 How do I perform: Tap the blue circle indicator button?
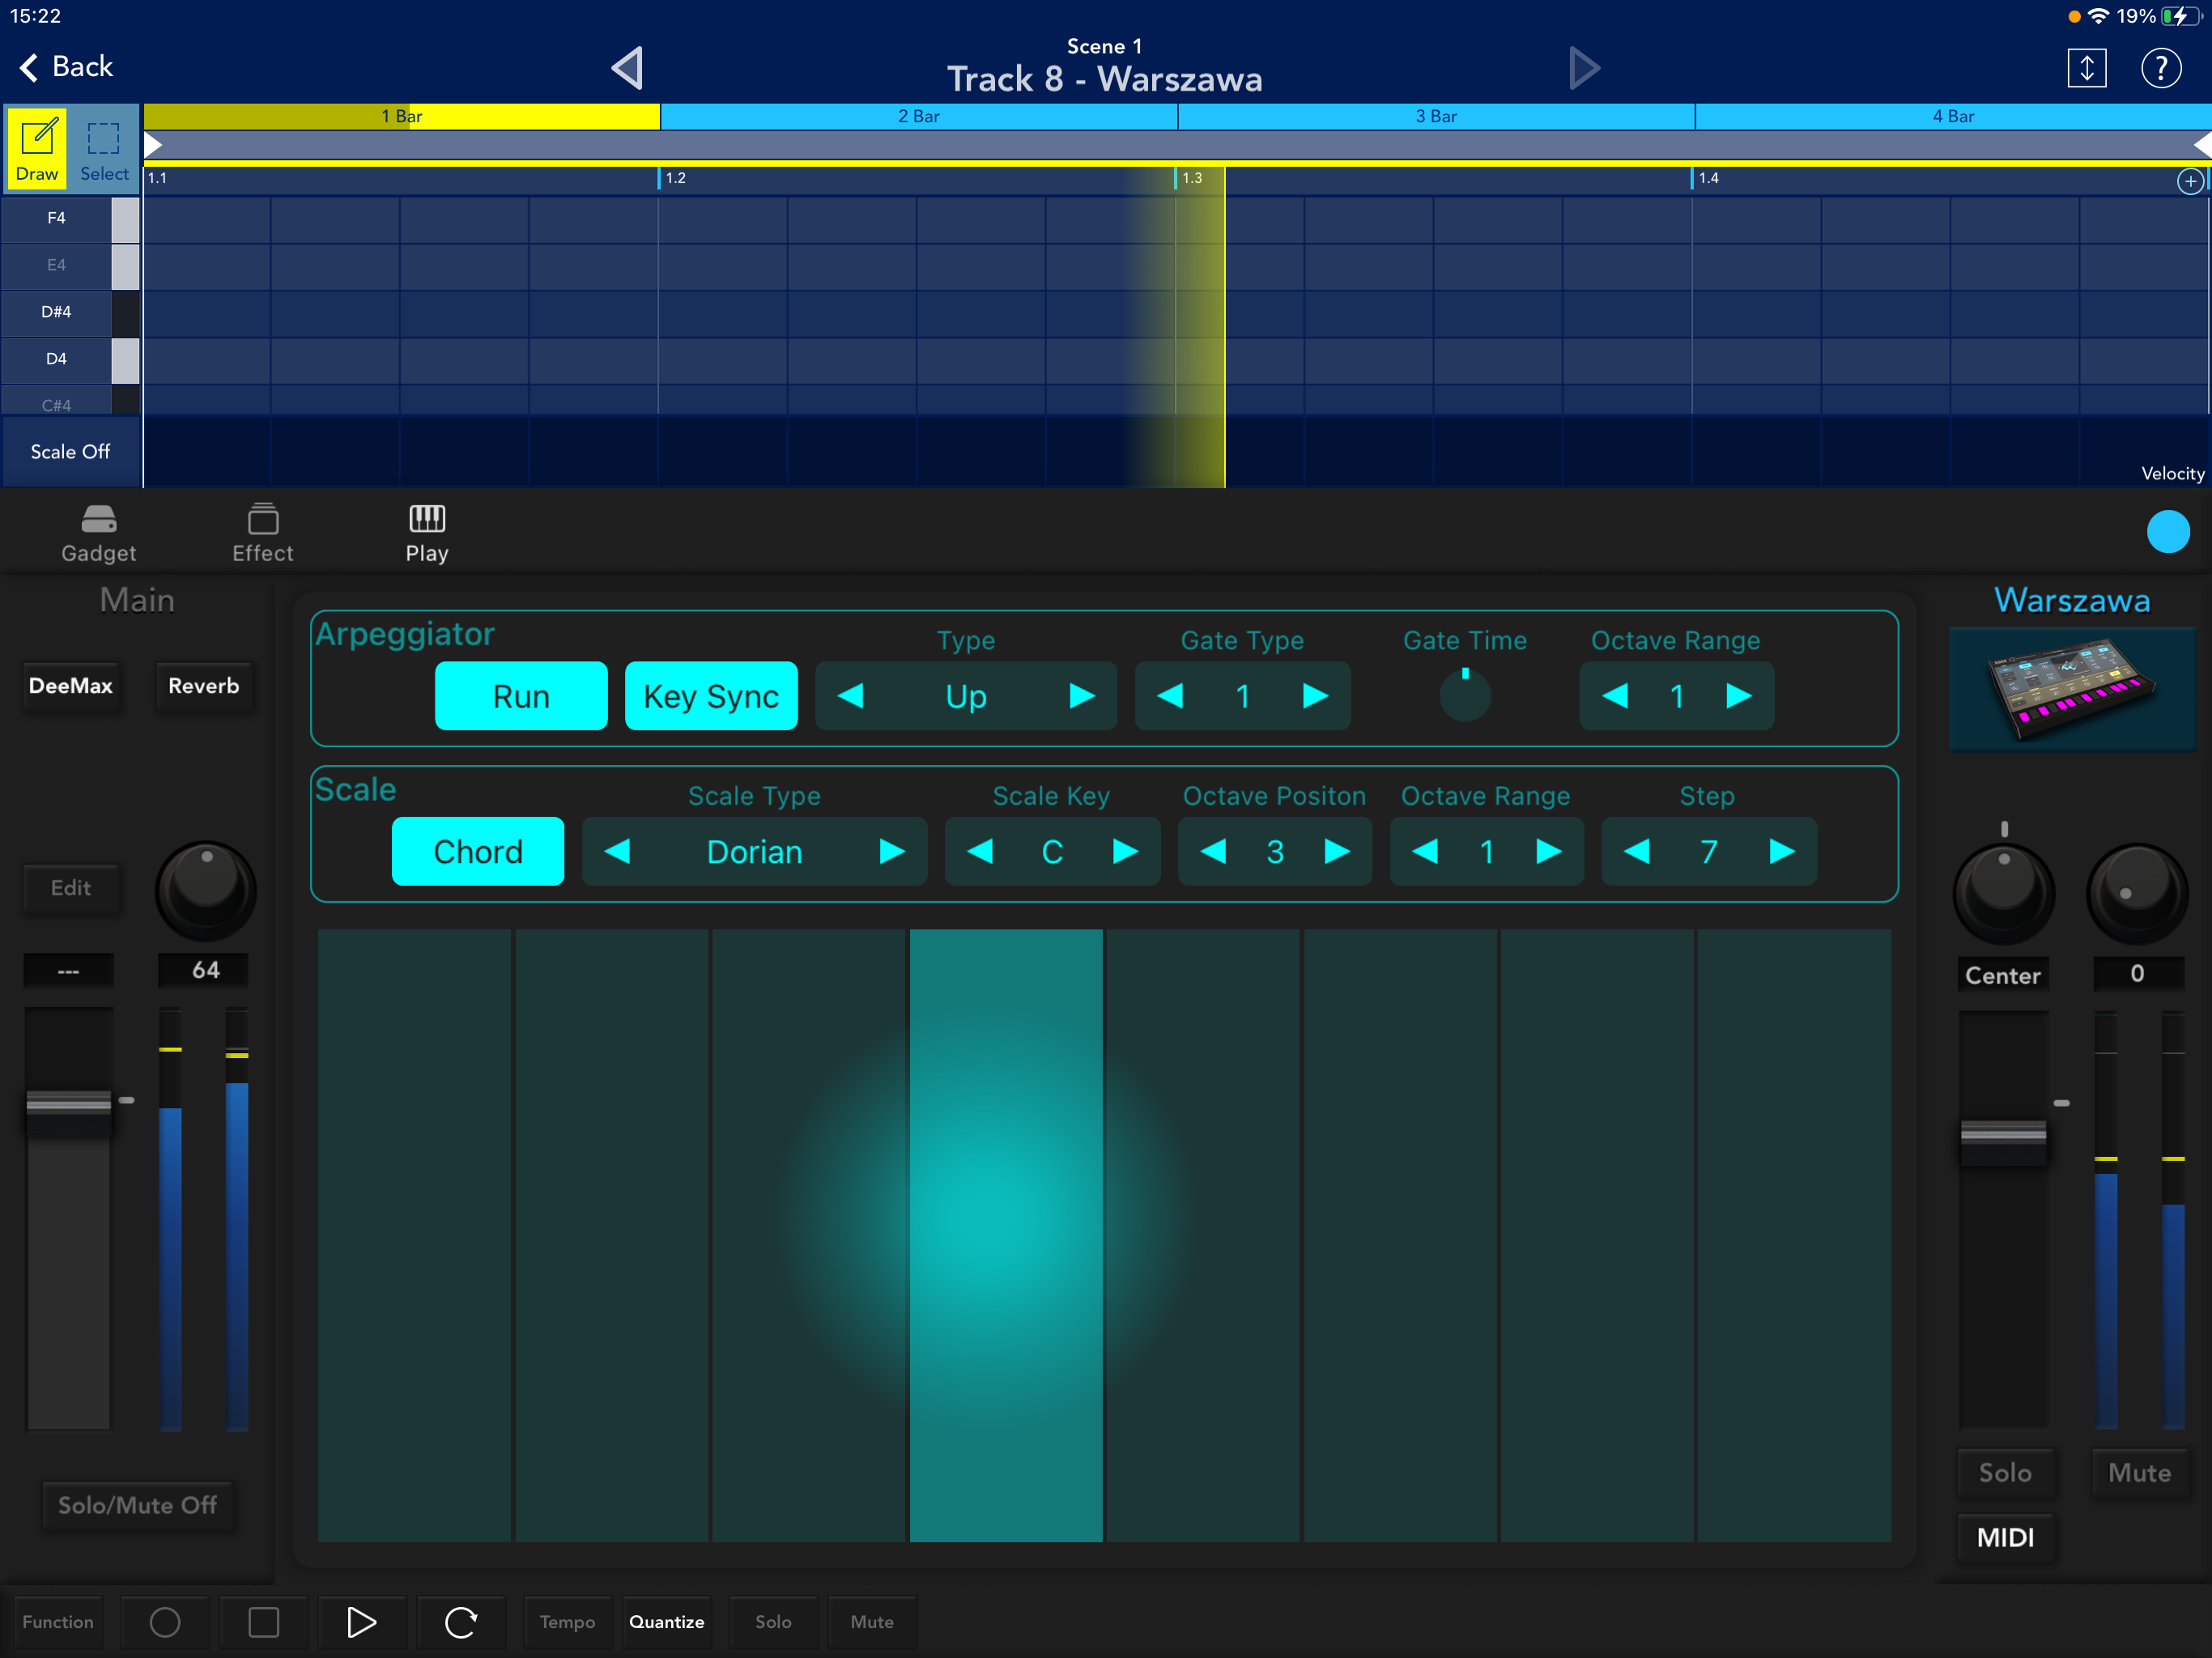coord(2167,531)
